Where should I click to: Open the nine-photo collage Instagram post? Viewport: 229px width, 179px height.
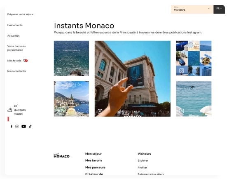click(x=194, y=58)
